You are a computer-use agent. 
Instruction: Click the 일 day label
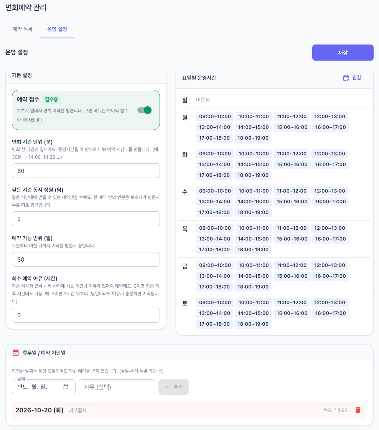tap(185, 100)
